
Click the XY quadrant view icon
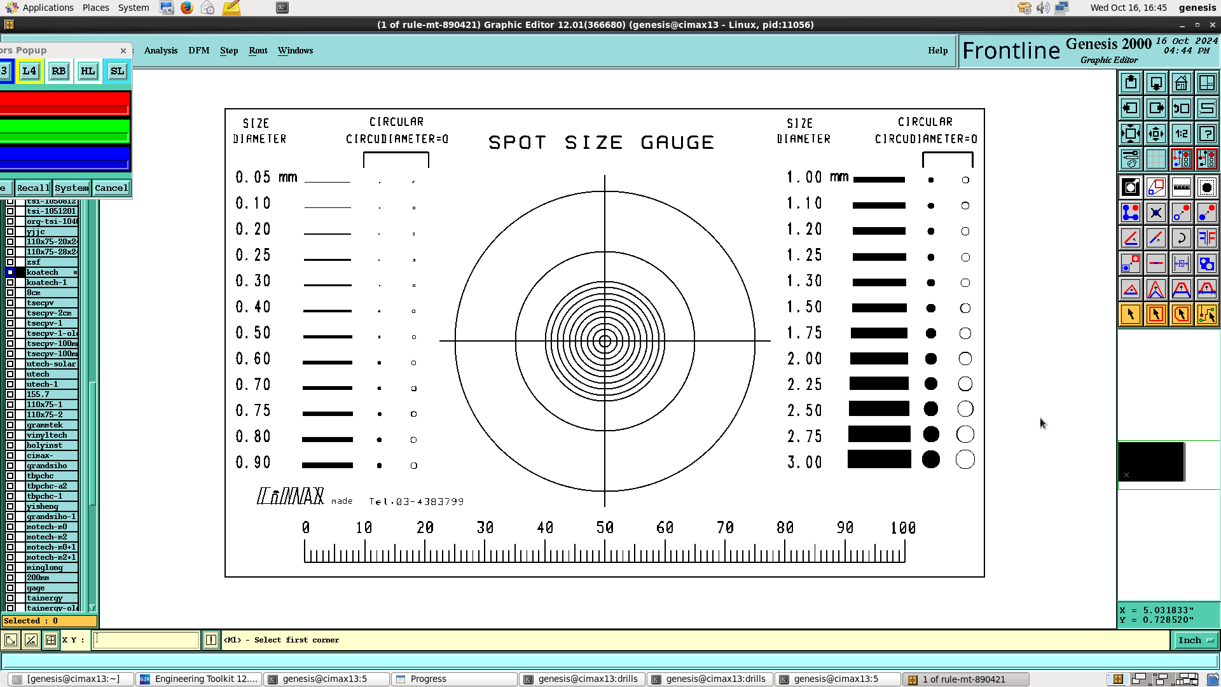pyautogui.click(x=1207, y=83)
